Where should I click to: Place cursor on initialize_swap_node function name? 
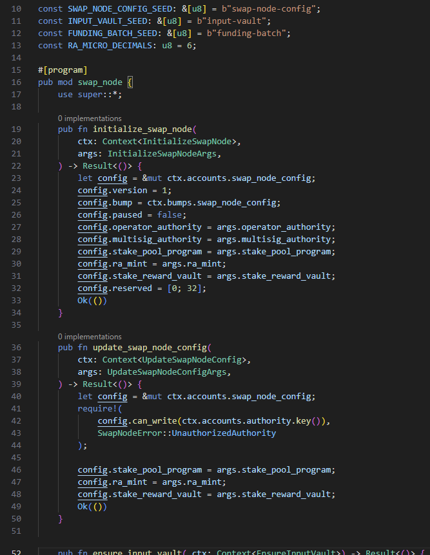tap(142, 129)
